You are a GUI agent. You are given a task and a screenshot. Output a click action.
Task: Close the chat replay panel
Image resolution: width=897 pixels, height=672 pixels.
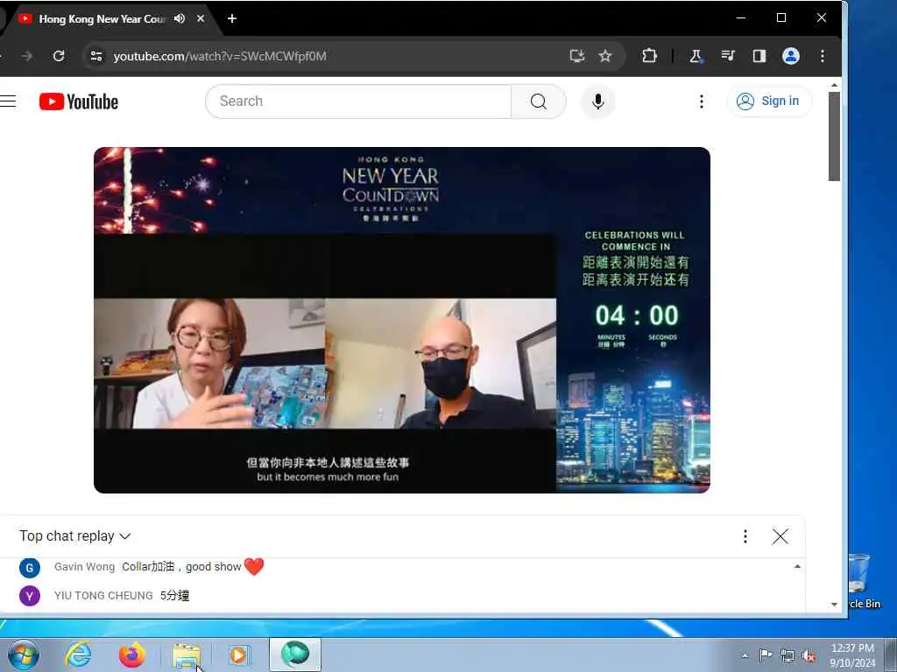click(x=780, y=536)
